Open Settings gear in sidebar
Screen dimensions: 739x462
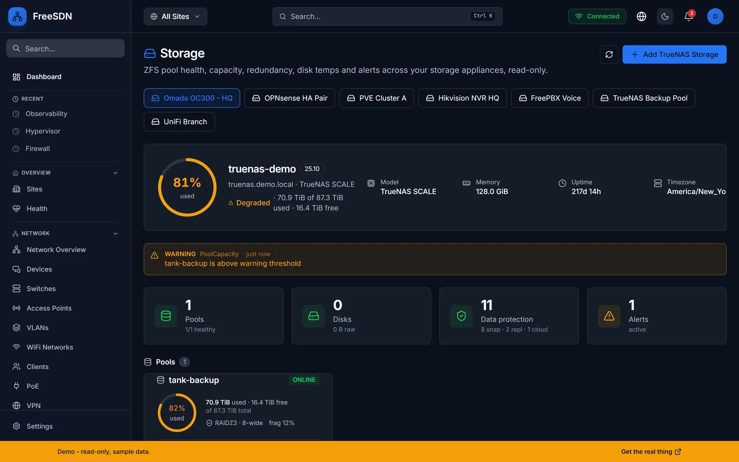coord(17,426)
